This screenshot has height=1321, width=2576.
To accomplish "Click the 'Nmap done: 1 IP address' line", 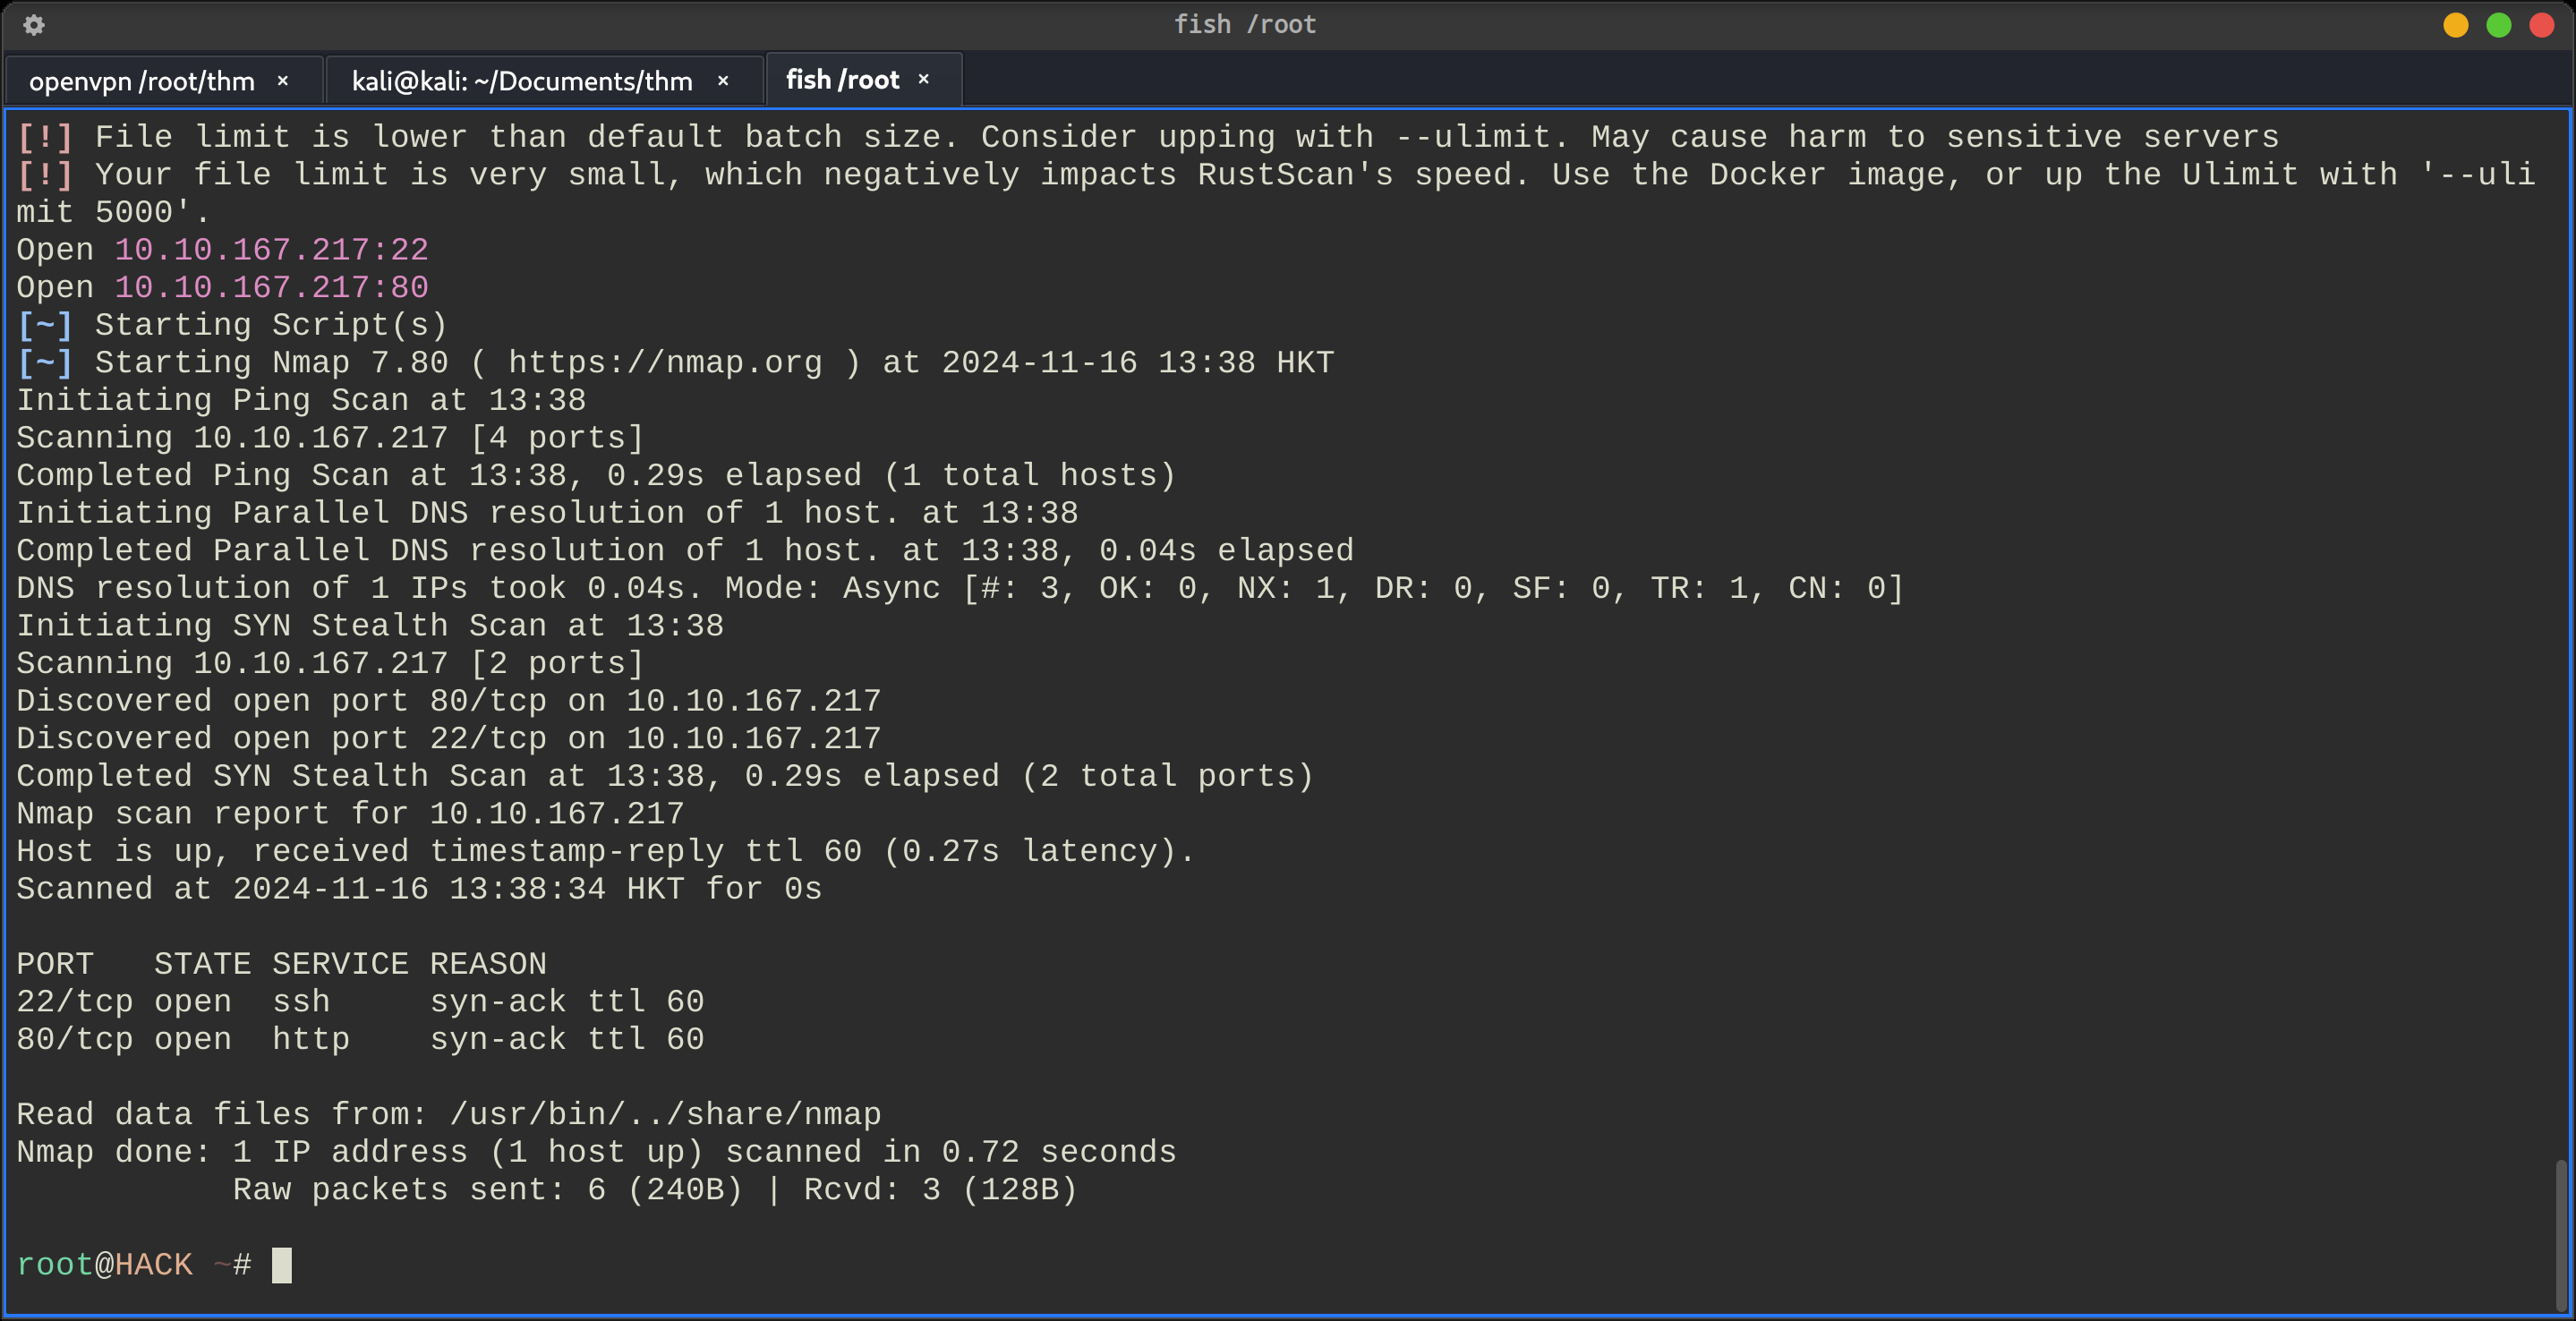I will click(x=596, y=1153).
